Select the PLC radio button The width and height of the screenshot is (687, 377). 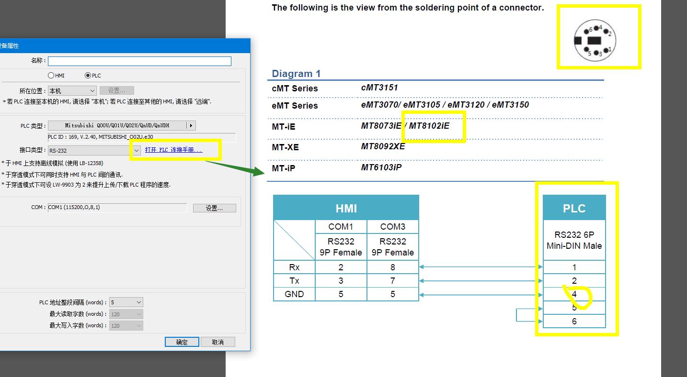point(88,76)
